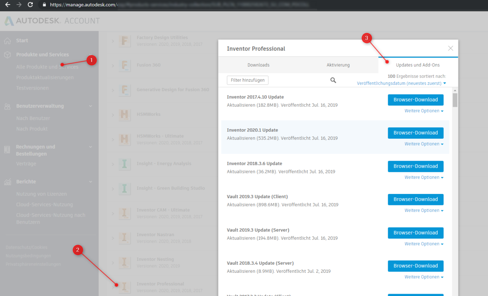488x296 pixels.
Task: Click the Inventor Nastran product icon
Action: point(125,238)
